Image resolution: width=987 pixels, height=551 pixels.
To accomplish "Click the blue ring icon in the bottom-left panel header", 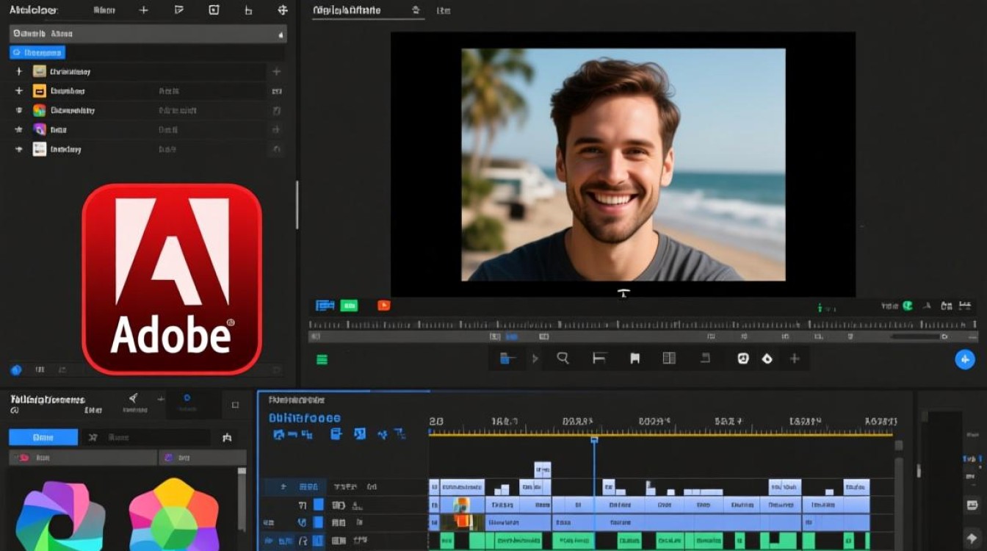I will pos(187,397).
